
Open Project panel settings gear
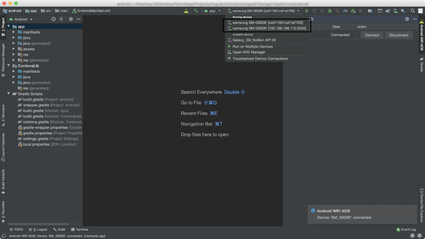[x=71, y=19]
